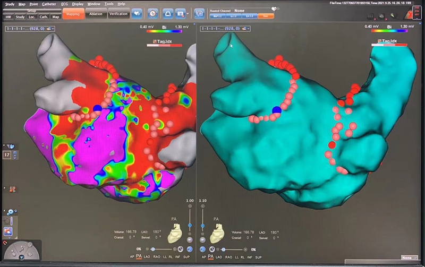Click the Verification button
425x267 pixels.
click(x=118, y=14)
